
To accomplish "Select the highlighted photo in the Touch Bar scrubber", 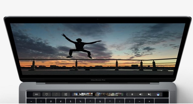I will 98,94.
